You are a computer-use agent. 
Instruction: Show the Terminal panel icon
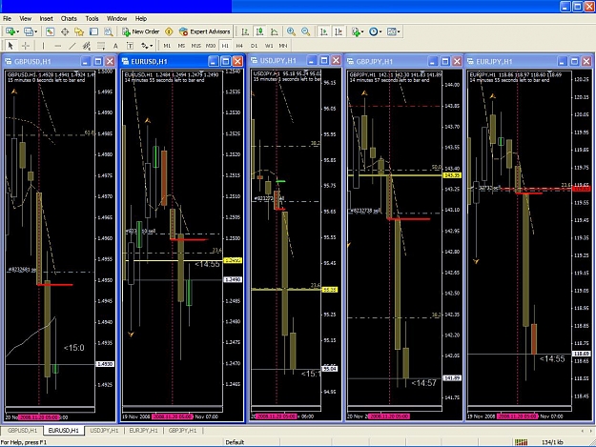(x=93, y=31)
